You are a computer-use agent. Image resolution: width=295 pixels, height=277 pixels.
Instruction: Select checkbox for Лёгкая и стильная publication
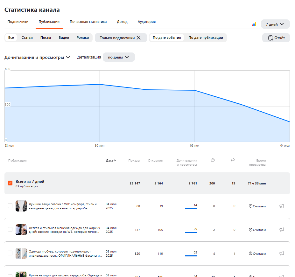(x=10, y=229)
